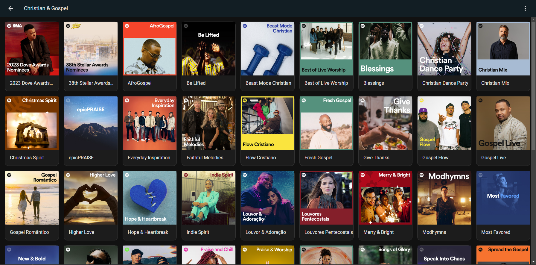
Task: Click the 'Higher Love' card title
Action: tap(81, 232)
